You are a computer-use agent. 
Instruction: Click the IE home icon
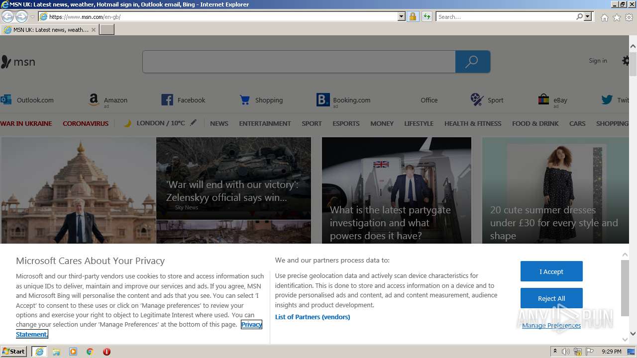pyautogui.click(x=604, y=17)
